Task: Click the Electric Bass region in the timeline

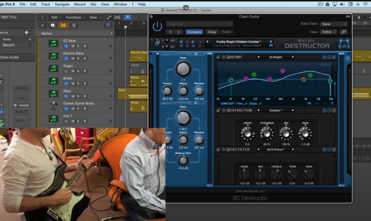Action: [x=139, y=56]
